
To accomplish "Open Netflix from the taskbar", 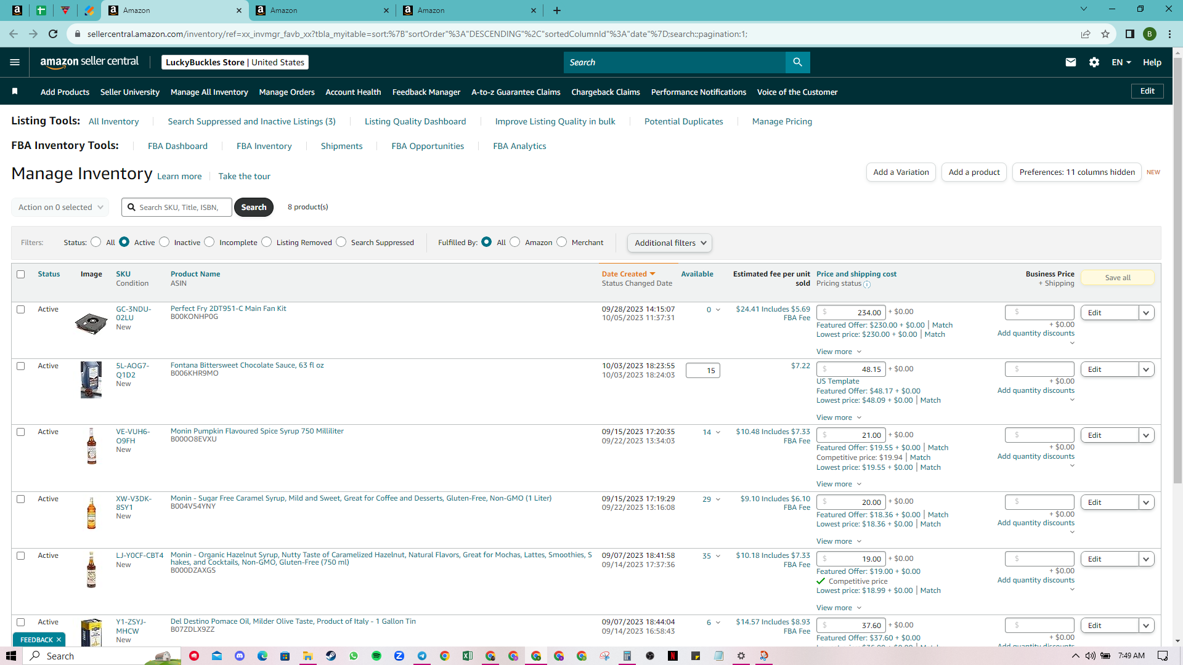I will click(673, 656).
